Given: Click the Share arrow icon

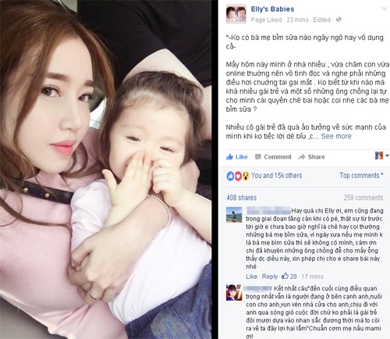Looking at the screenshot, I should point(302,157).
